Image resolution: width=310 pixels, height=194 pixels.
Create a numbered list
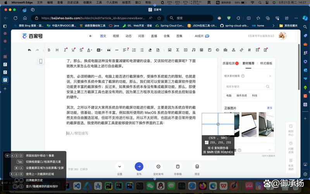134,50
